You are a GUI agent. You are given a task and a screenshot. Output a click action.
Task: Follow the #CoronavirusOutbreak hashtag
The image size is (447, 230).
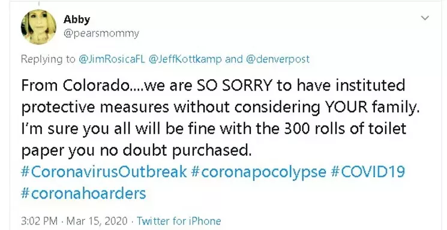104,172
